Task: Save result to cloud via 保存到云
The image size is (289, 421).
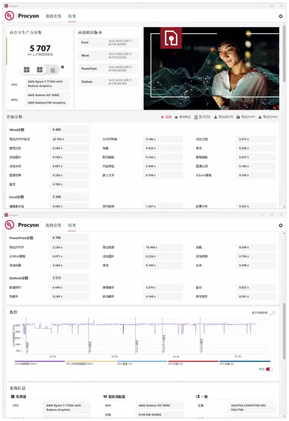Action: 183,117
